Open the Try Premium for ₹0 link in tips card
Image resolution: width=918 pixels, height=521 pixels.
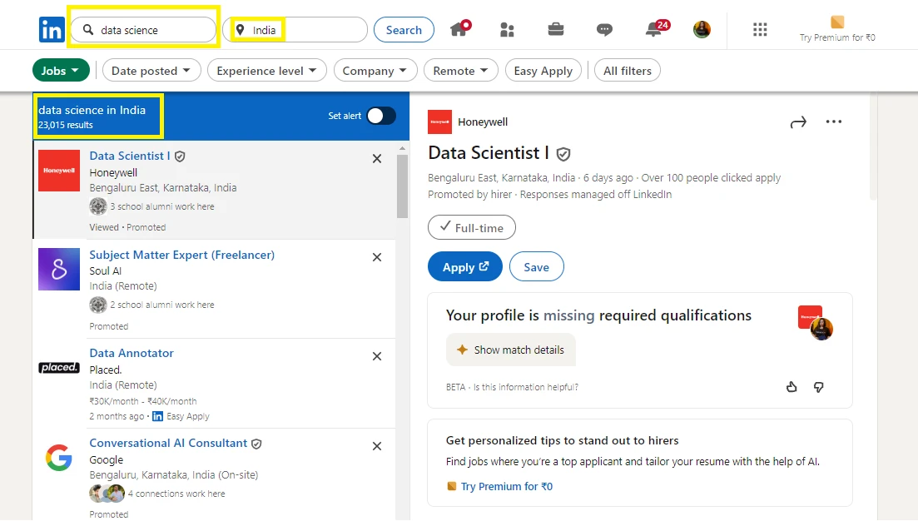coord(506,487)
